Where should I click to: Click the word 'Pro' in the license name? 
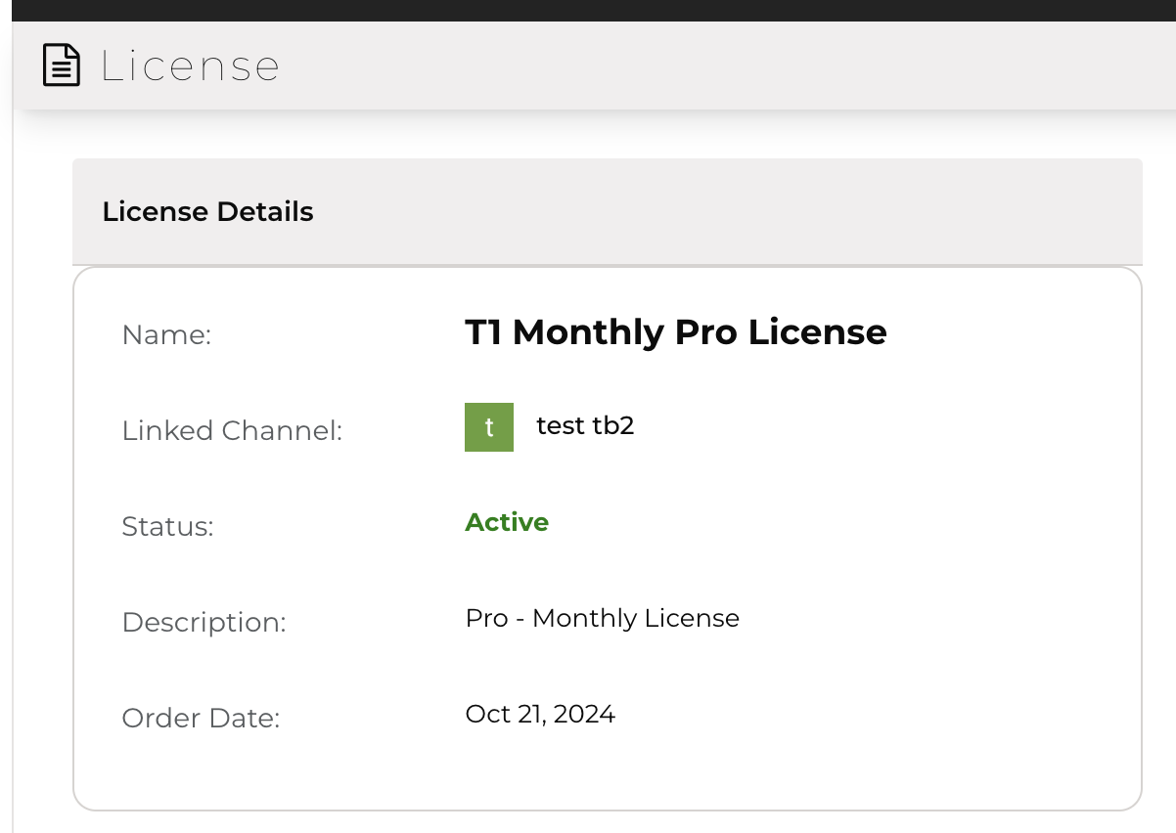pyautogui.click(x=706, y=332)
